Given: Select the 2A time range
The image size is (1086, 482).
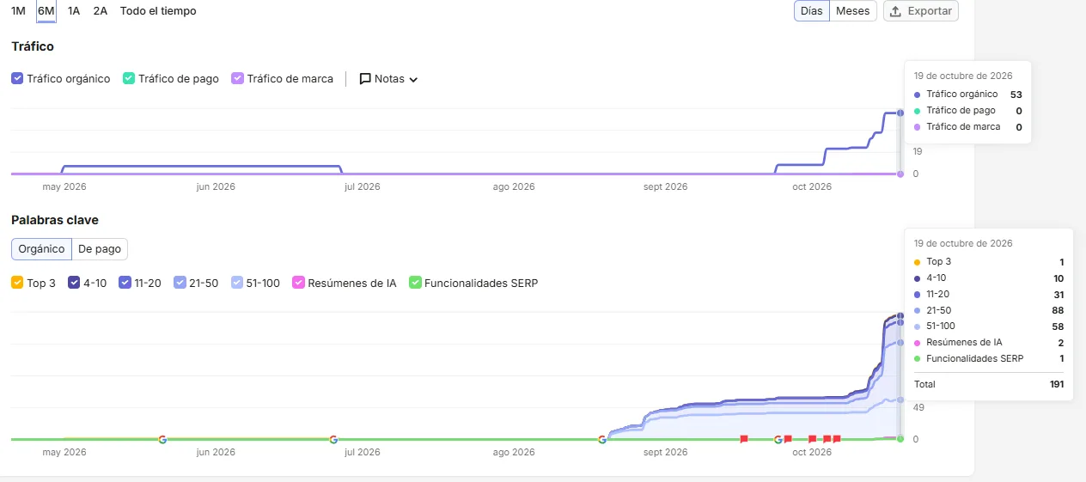Looking at the screenshot, I should coord(101,11).
